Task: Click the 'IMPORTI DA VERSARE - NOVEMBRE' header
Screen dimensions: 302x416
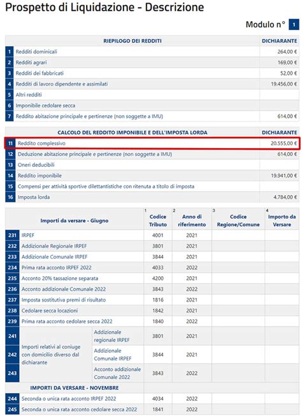Action: (75, 388)
